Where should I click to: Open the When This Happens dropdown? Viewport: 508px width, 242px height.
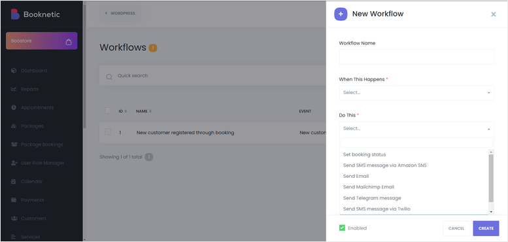(x=416, y=93)
